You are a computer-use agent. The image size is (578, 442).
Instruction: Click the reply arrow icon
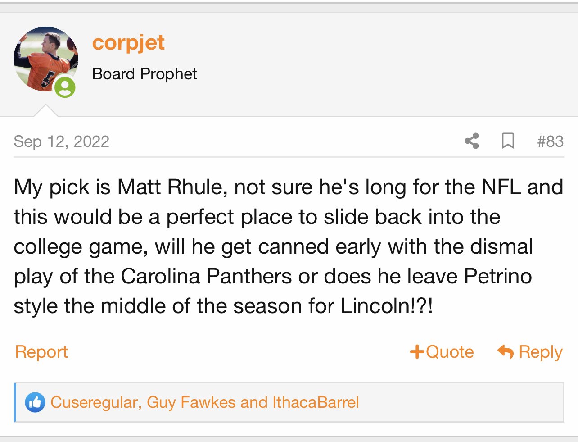pos(506,351)
